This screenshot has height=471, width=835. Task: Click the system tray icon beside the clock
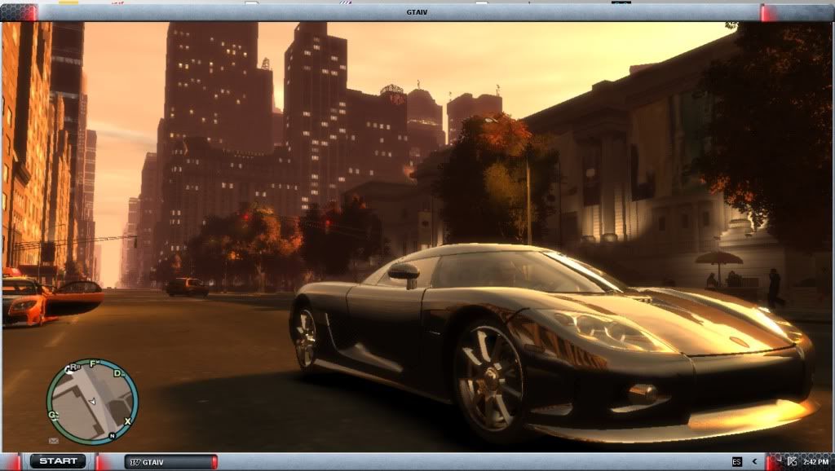[791, 462]
